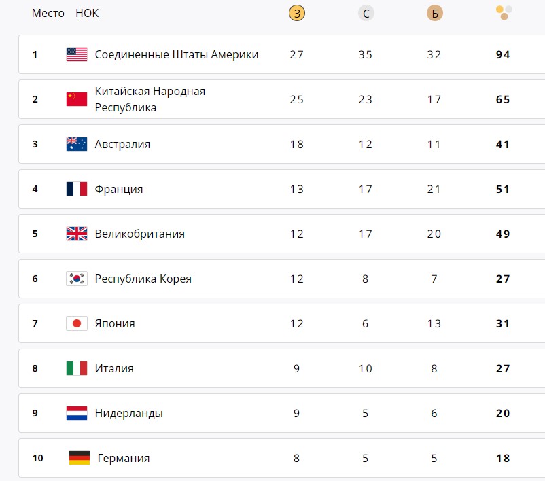545x481 pixels.
Task: Open the Нидерланды country link
Action: click(x=129, y=413)
